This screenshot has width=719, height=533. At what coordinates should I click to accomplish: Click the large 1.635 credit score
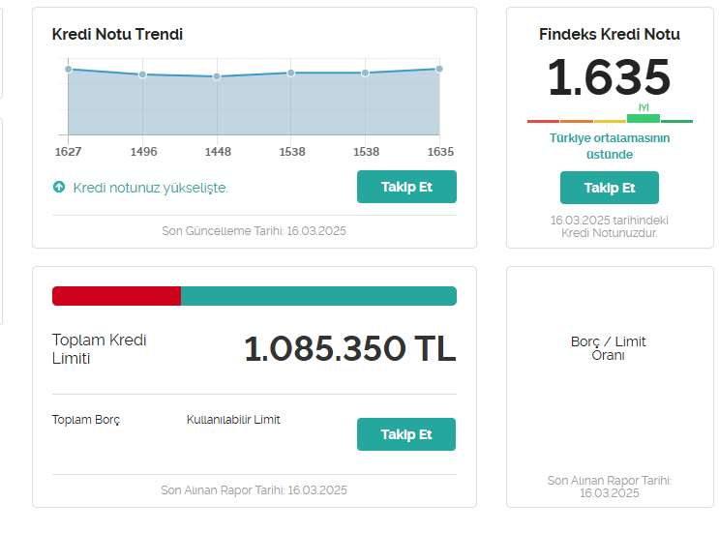(x=610, y=77)
